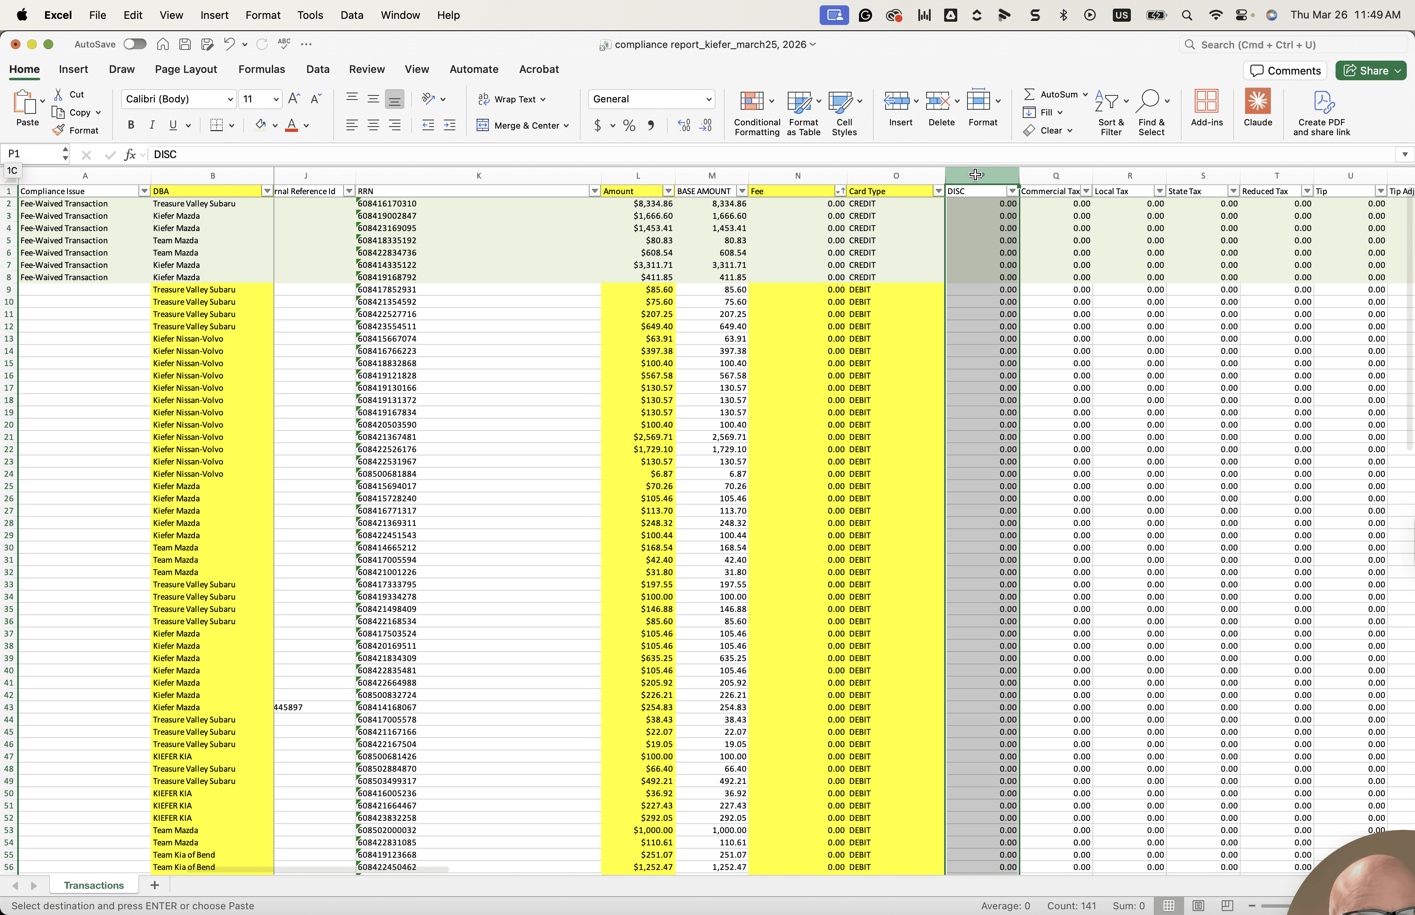This screenshot has width=1415, height=915.
Task: Click the AutoSum button
Action: click(x=1051, y=94)
